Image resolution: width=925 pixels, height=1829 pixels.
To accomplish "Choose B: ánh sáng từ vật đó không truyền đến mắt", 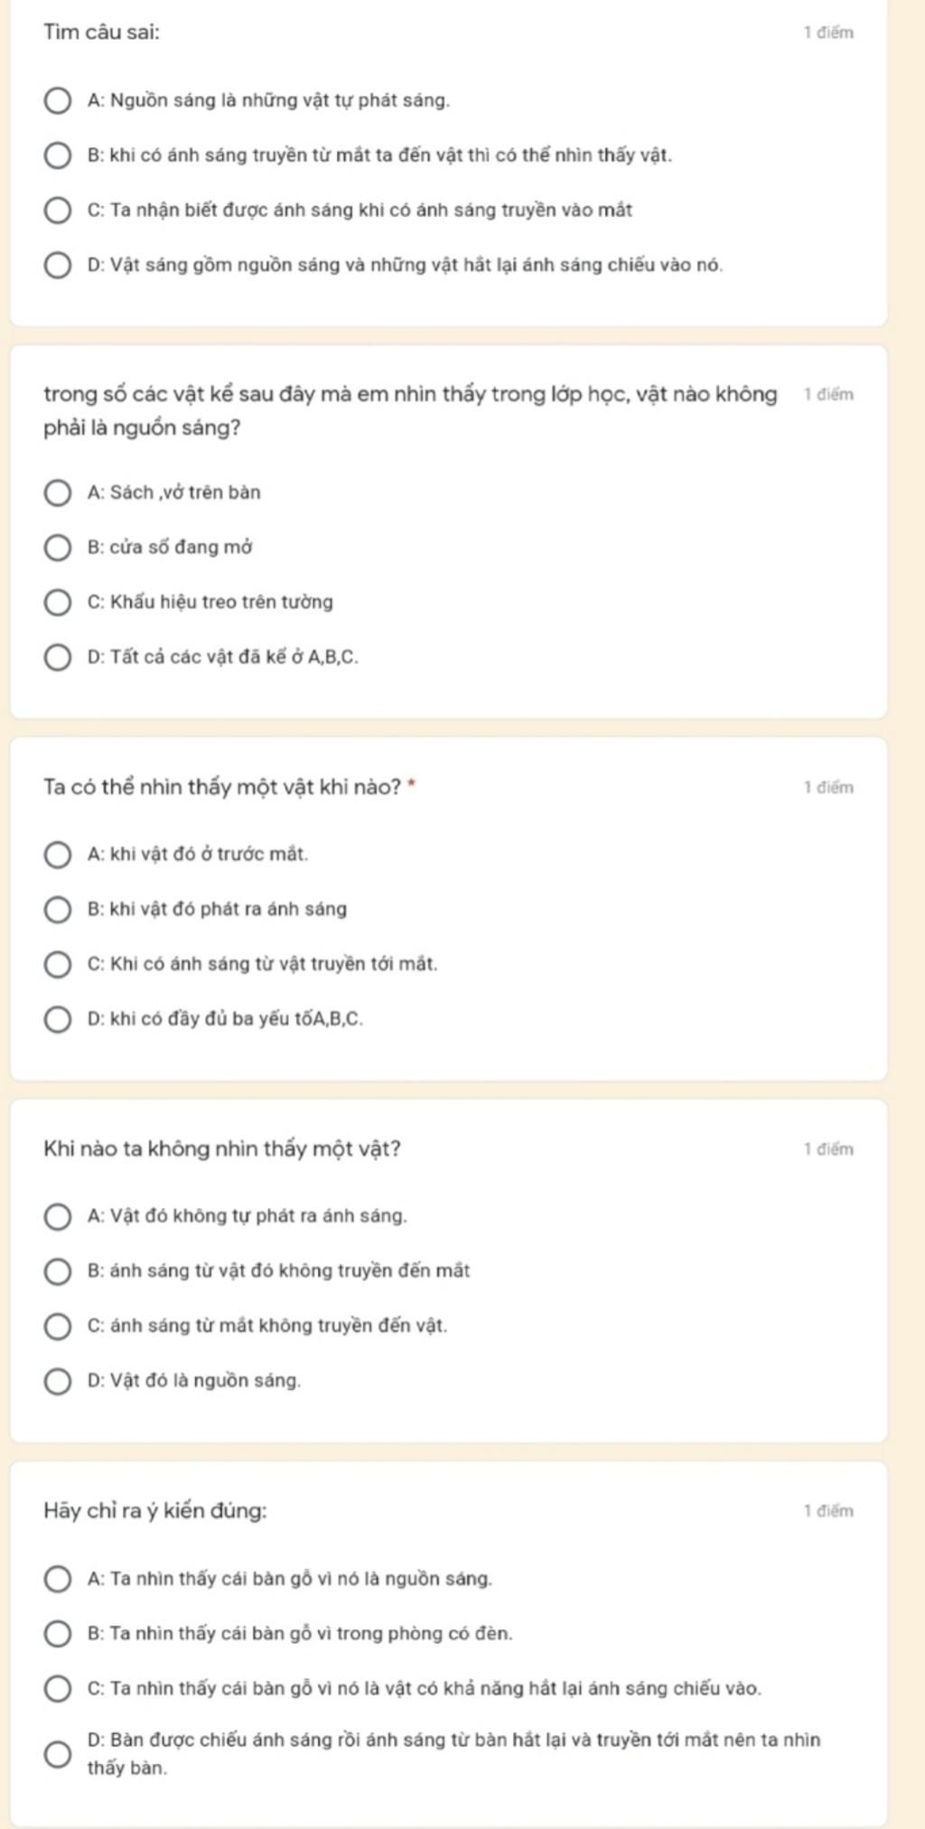I will click(x=58, y=1271).
